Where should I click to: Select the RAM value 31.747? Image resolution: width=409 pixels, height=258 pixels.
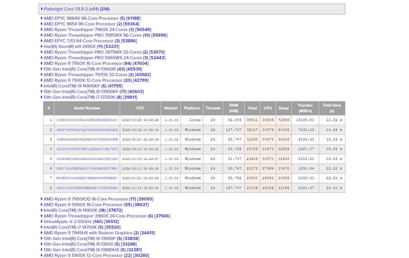(x=234, y=159)
